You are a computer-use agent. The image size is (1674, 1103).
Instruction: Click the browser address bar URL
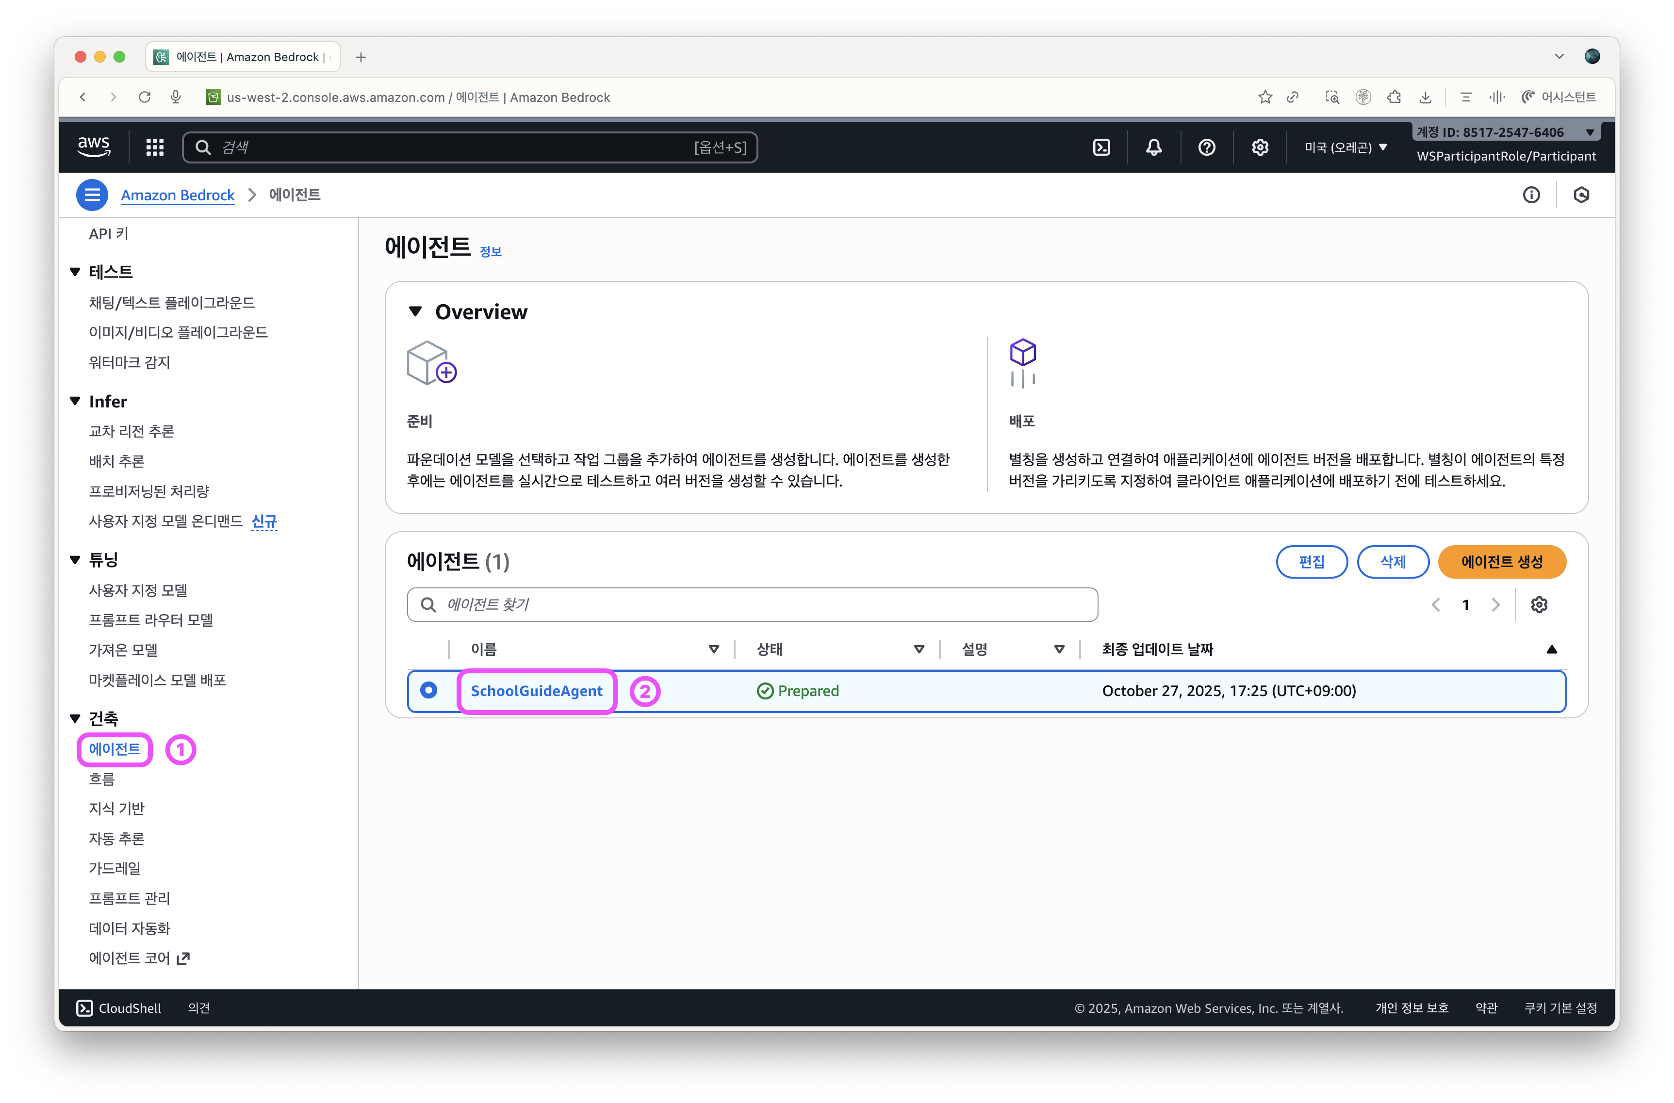418,97
